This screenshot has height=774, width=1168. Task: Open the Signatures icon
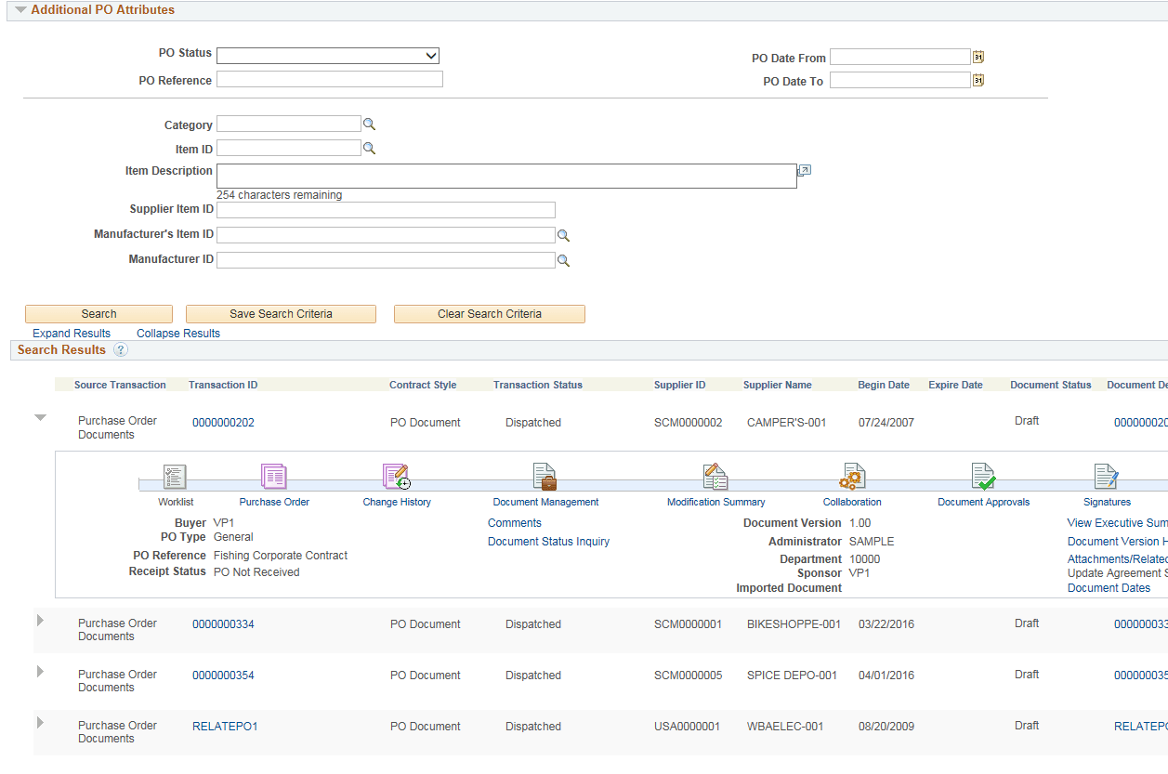pos(1106,477)
